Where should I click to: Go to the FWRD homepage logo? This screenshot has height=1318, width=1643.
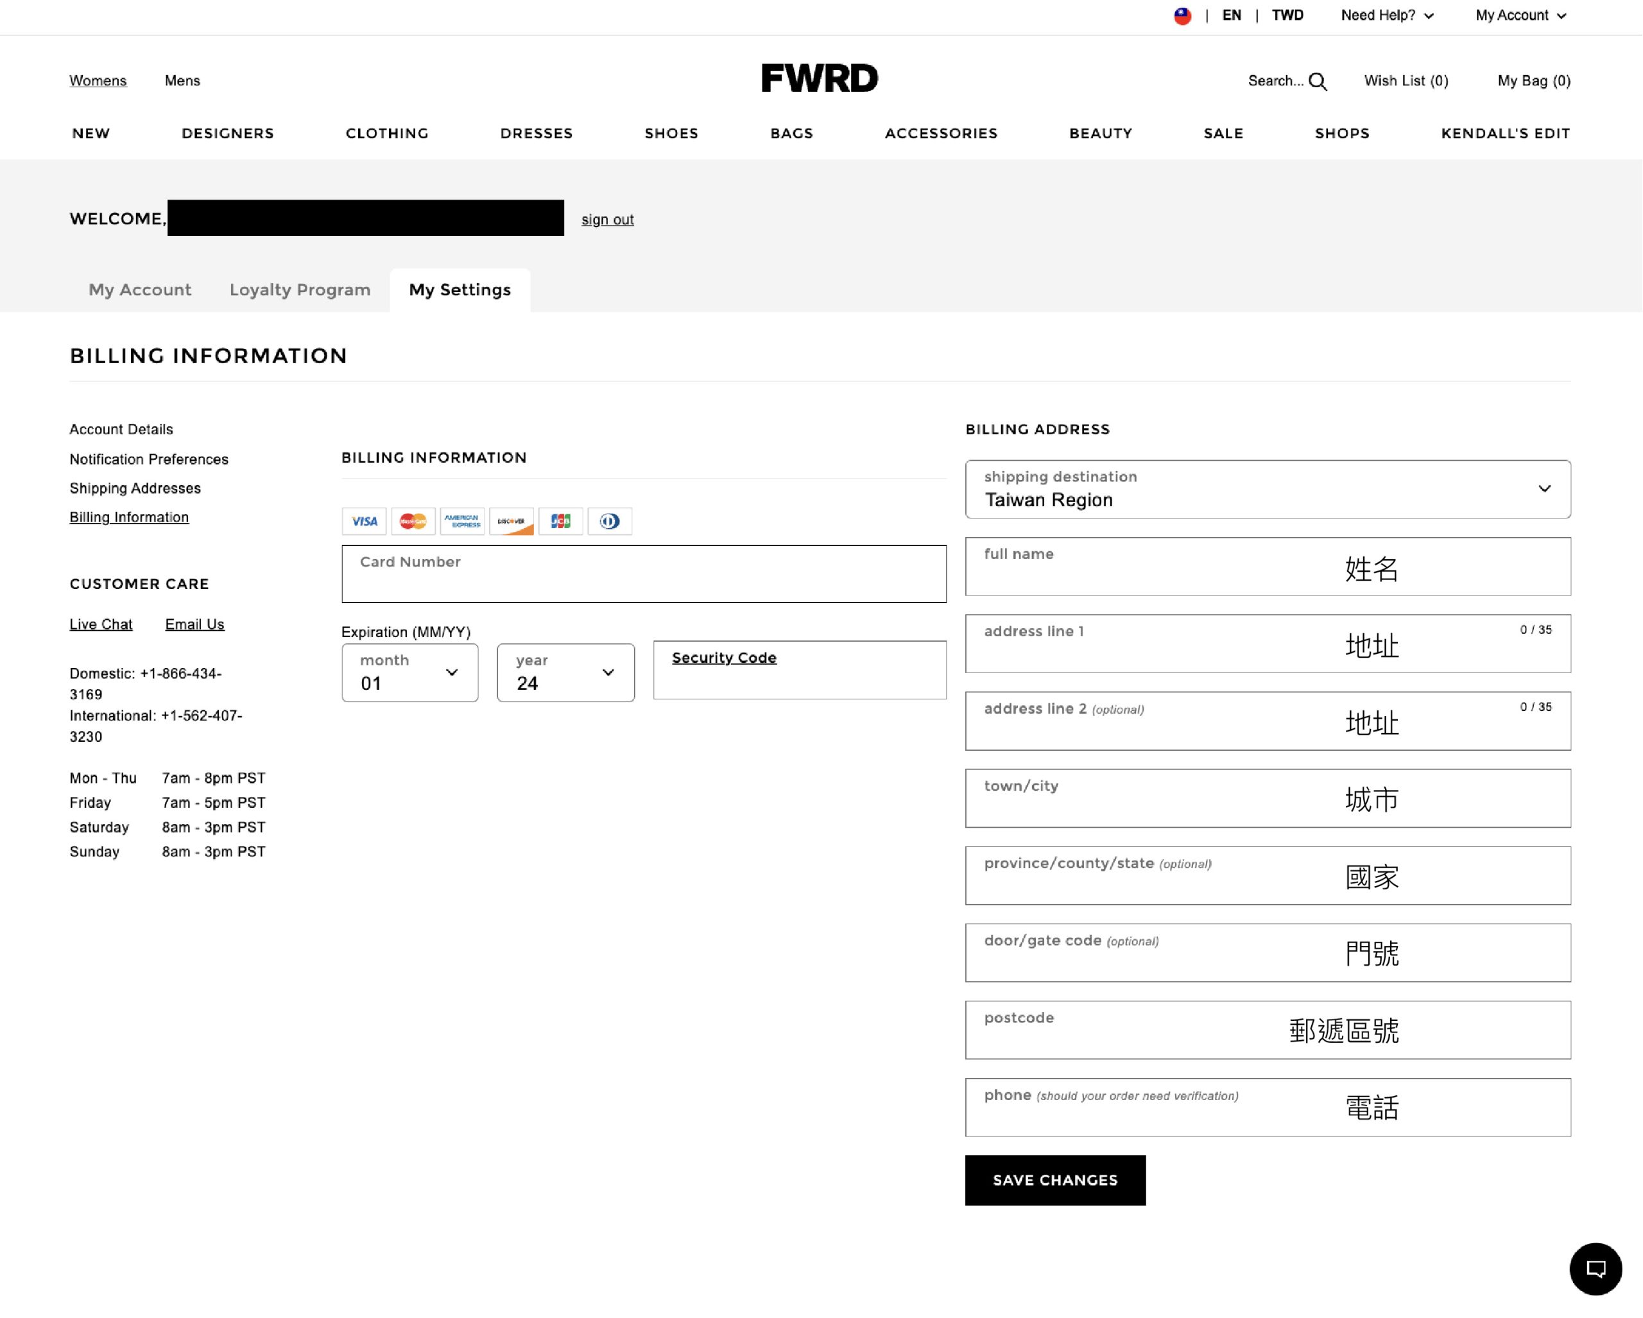pos(819,78)
